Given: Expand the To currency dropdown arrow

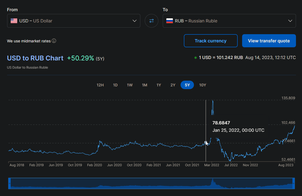Looking at the screenshot, I should point(290,21).
